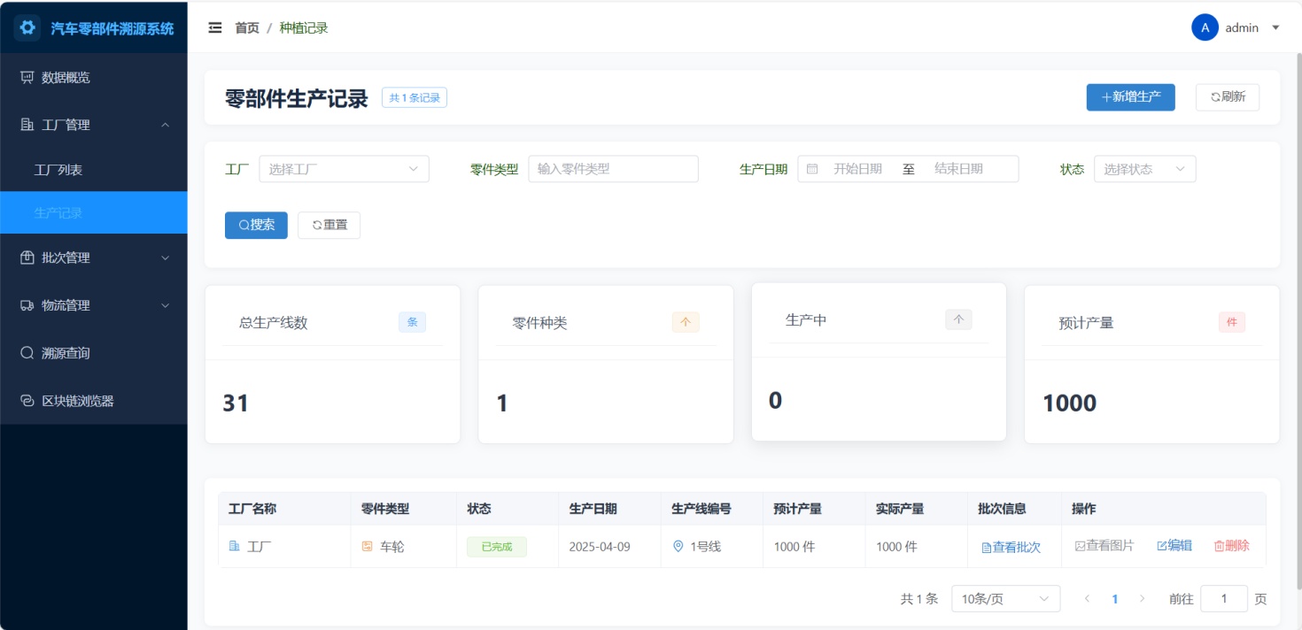Click the gear logo icon in the sidebar header

pyautogui.click(x=27, y=27)
